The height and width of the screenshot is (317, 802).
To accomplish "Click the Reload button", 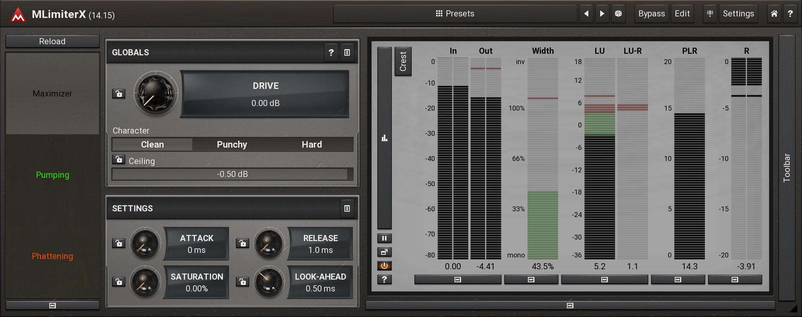I will pyautogui.click(x=52, y=41).
